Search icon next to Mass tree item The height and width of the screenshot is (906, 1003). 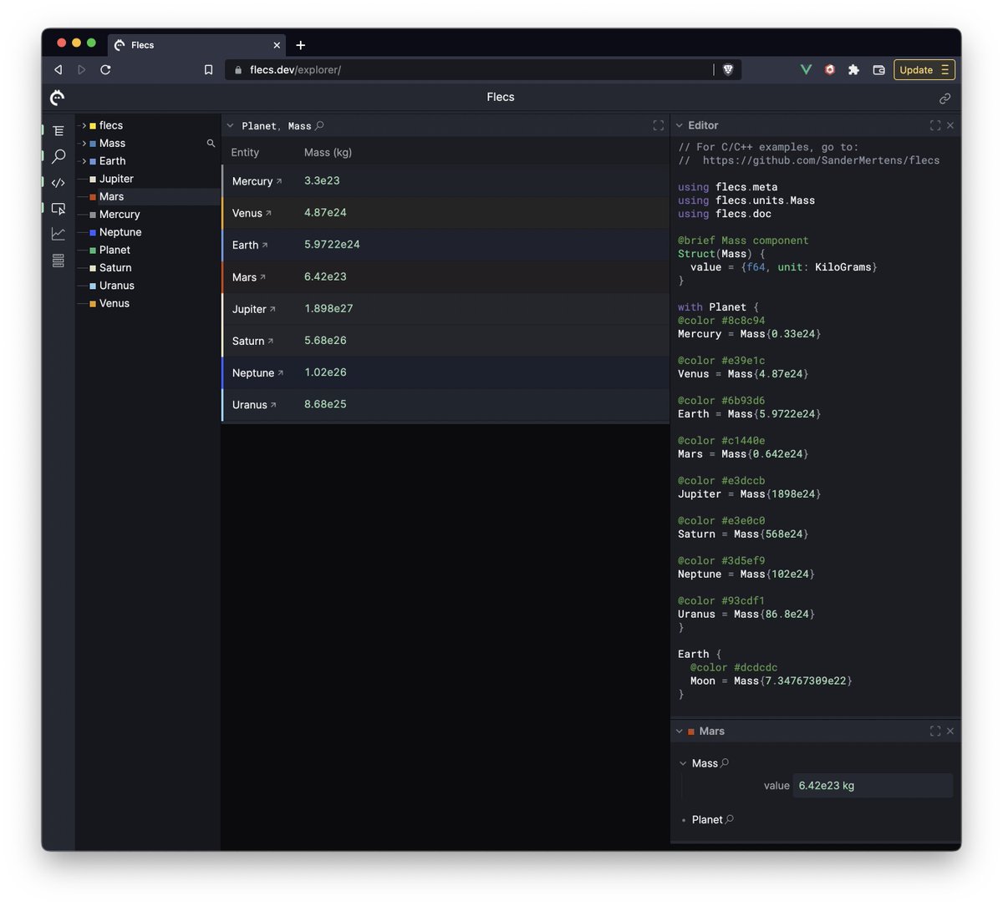(211, 144)
